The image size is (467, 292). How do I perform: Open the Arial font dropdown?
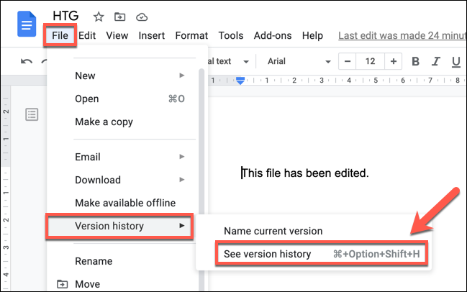pyautogui.click(x=299, y=62)
